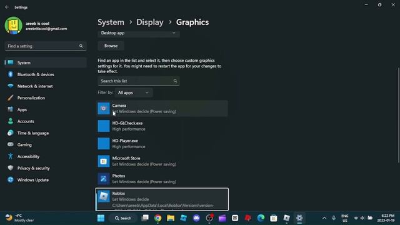This screenshot has height=225, width=400.
Task: Open the purple clapperboard app on taskbar
Action: [x=222, y=218]
